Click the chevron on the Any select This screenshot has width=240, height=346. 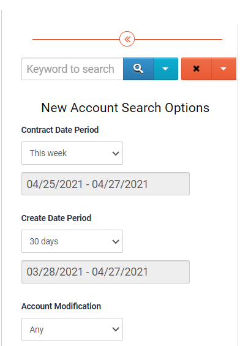click(x=116, y=329)
